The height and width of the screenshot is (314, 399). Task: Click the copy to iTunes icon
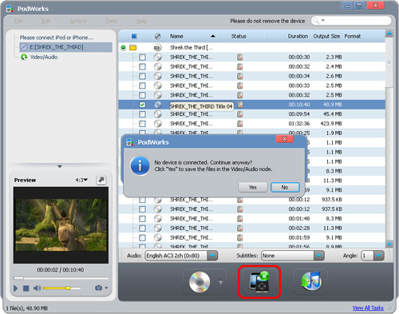click(311, 282)
